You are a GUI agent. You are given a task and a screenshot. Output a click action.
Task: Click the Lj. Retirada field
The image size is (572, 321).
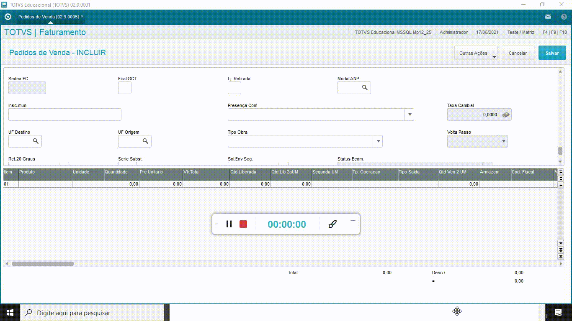[x=234, y=88]
